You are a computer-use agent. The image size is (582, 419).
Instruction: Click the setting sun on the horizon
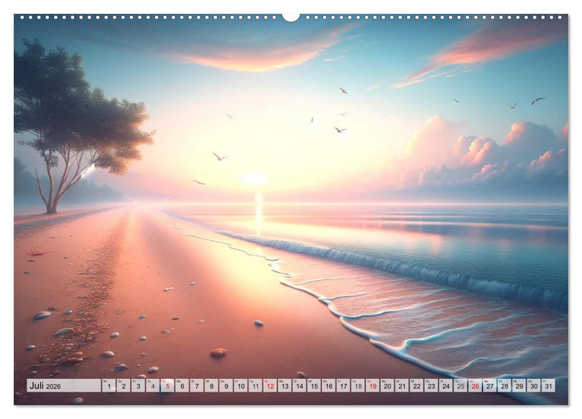254,179
